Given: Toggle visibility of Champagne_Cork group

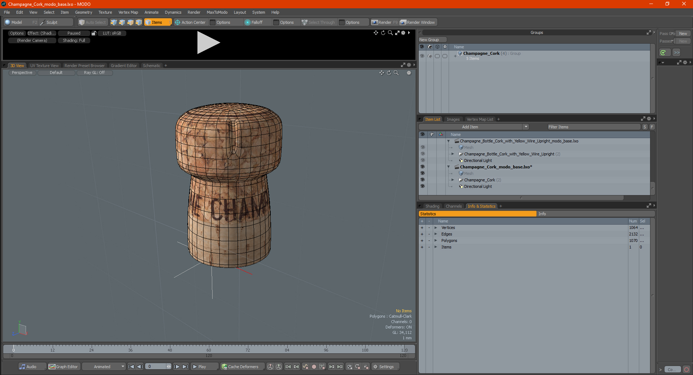Looking at the screenshot, I should 422,56.
